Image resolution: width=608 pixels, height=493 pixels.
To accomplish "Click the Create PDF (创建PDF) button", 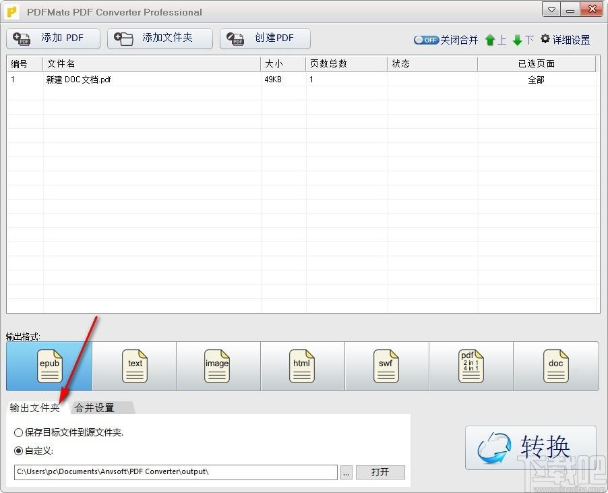I will 265,38.
